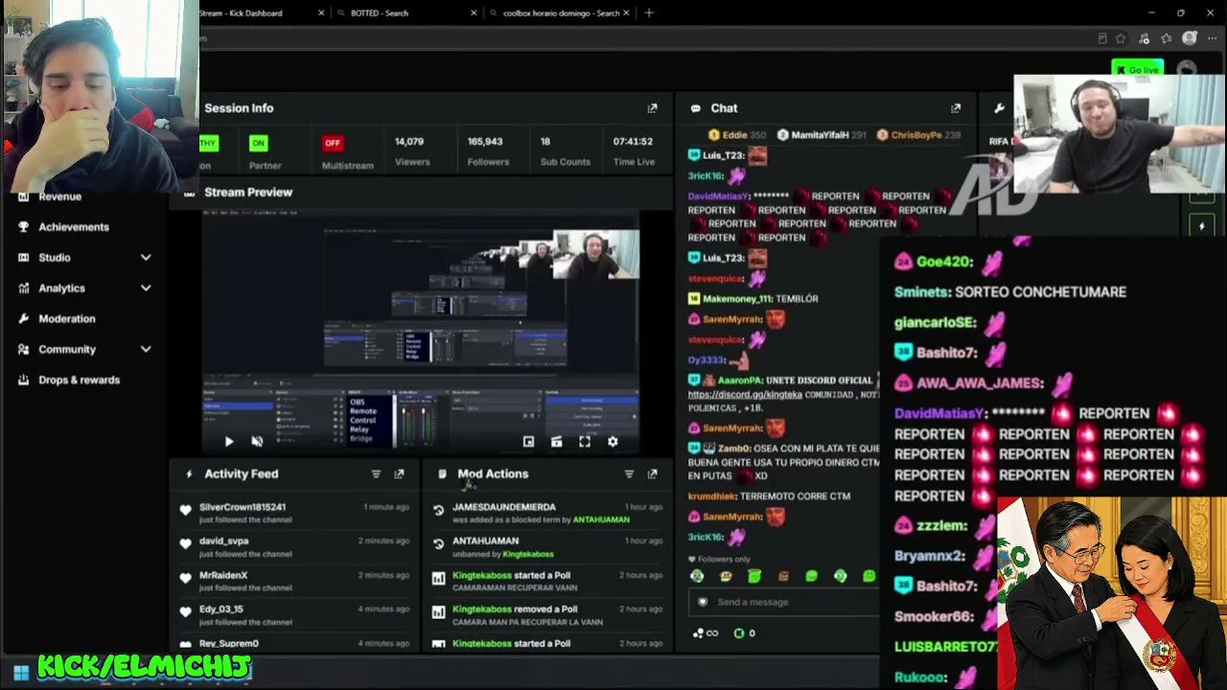Open ANTAHUAMAN link in blocked term entry
This screenshot has width=1227, height=690.
tap(601, 519)
